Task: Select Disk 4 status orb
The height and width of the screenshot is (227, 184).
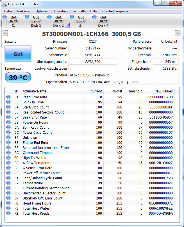Action: click(94, 17)
